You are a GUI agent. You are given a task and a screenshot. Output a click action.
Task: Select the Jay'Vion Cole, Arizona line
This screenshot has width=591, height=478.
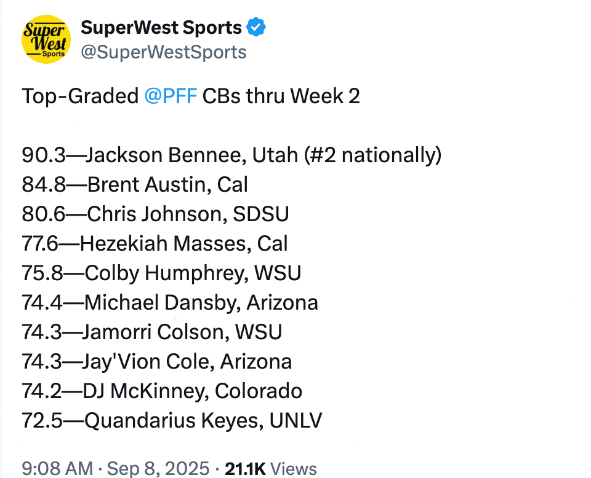[x=156, y=362]
